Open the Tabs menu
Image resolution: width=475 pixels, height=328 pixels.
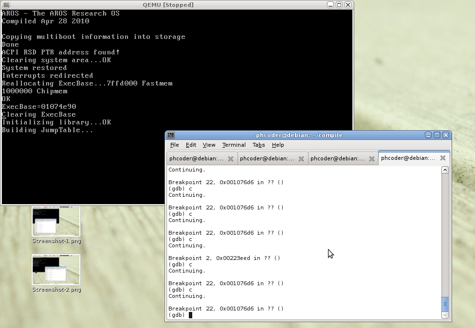258,145
